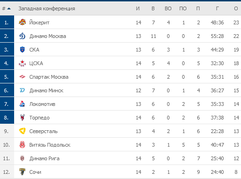Click the Локомотив team logo

click(x=22, y=104)
